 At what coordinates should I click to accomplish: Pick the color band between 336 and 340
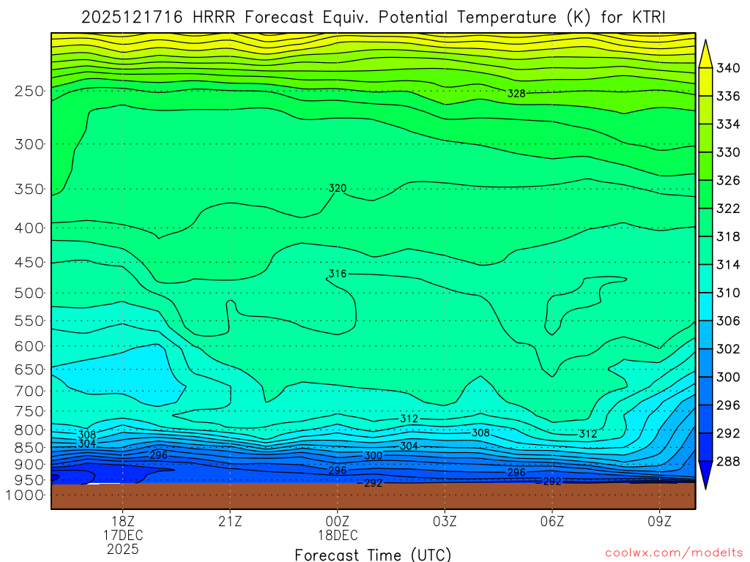706,82
